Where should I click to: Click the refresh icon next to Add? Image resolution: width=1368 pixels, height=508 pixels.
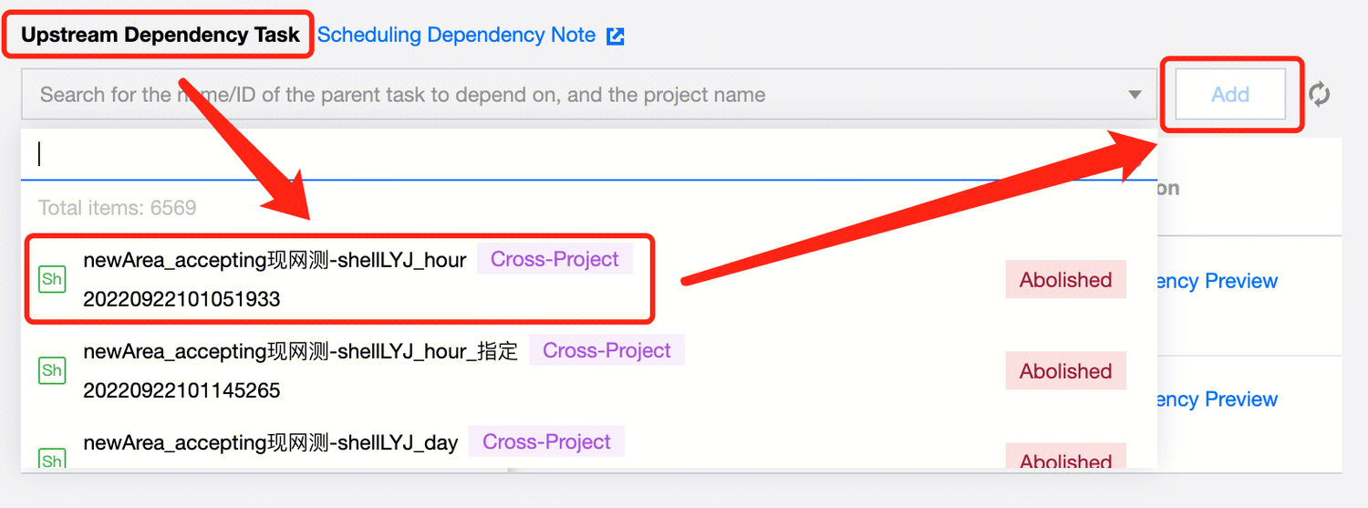(x=1320, y=94)
